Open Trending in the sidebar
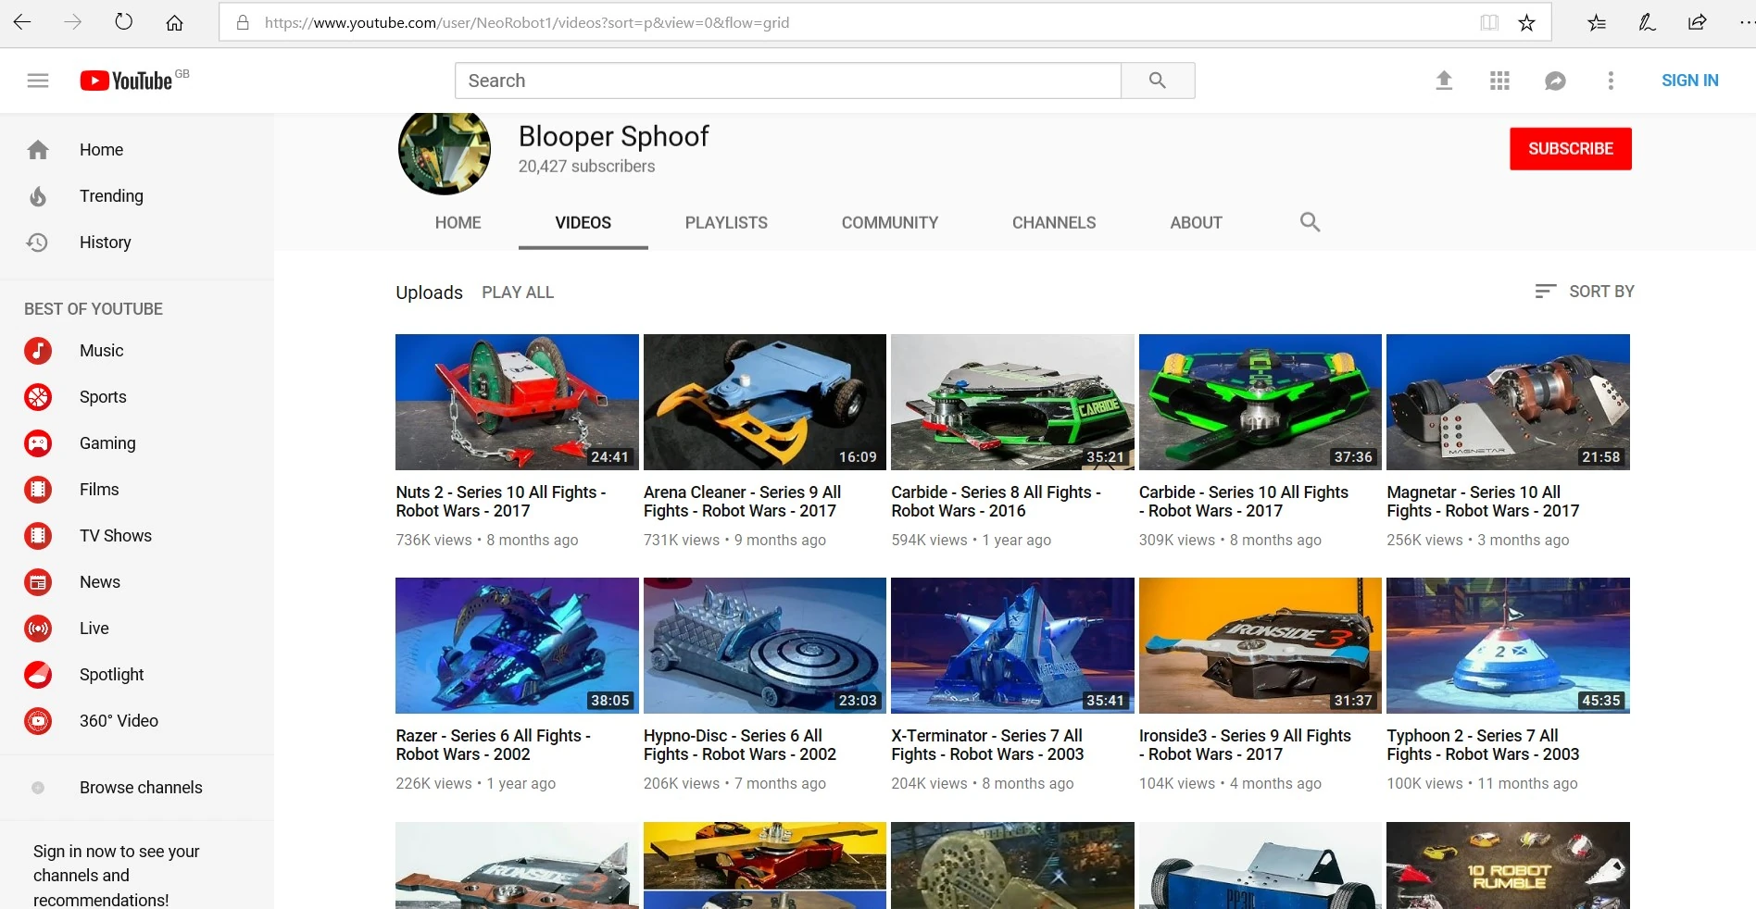Image resolution: width=1756 pixels, height=909 pixels. tap(137, 196)
